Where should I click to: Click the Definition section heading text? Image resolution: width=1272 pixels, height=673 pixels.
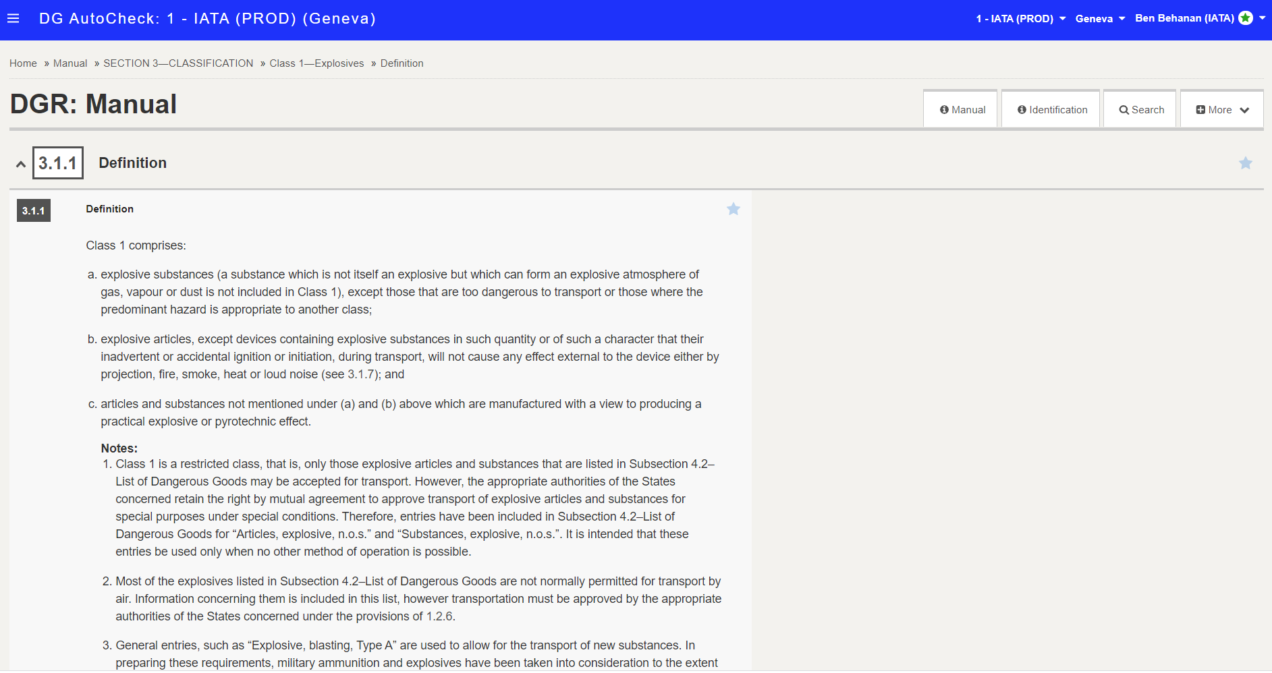coord(133,163)
